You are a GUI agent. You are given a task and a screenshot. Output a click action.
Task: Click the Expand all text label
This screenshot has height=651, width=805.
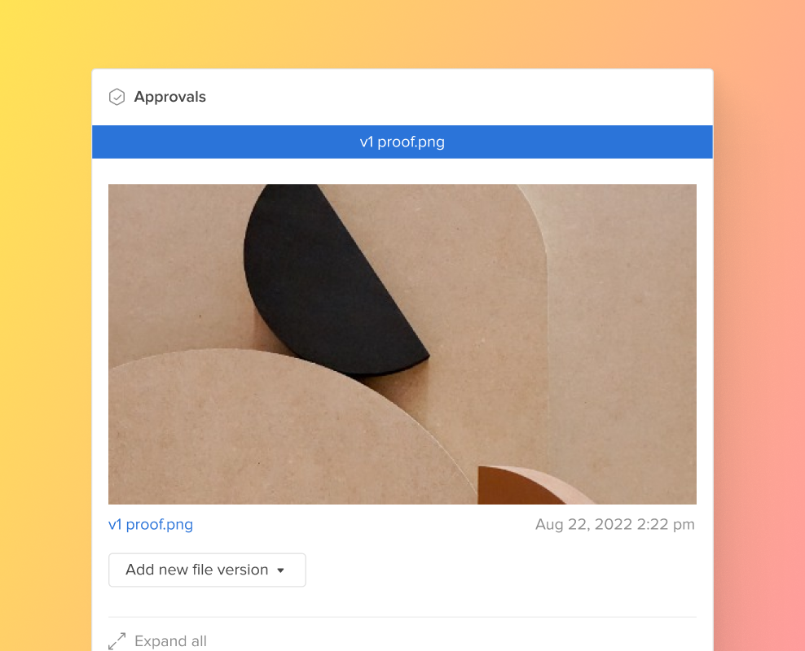coord(170,641)
